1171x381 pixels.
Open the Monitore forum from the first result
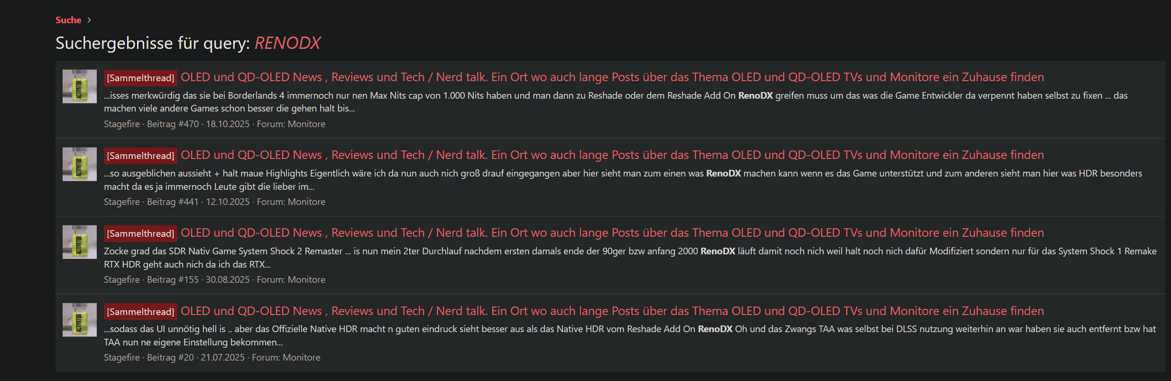(306, 124)
